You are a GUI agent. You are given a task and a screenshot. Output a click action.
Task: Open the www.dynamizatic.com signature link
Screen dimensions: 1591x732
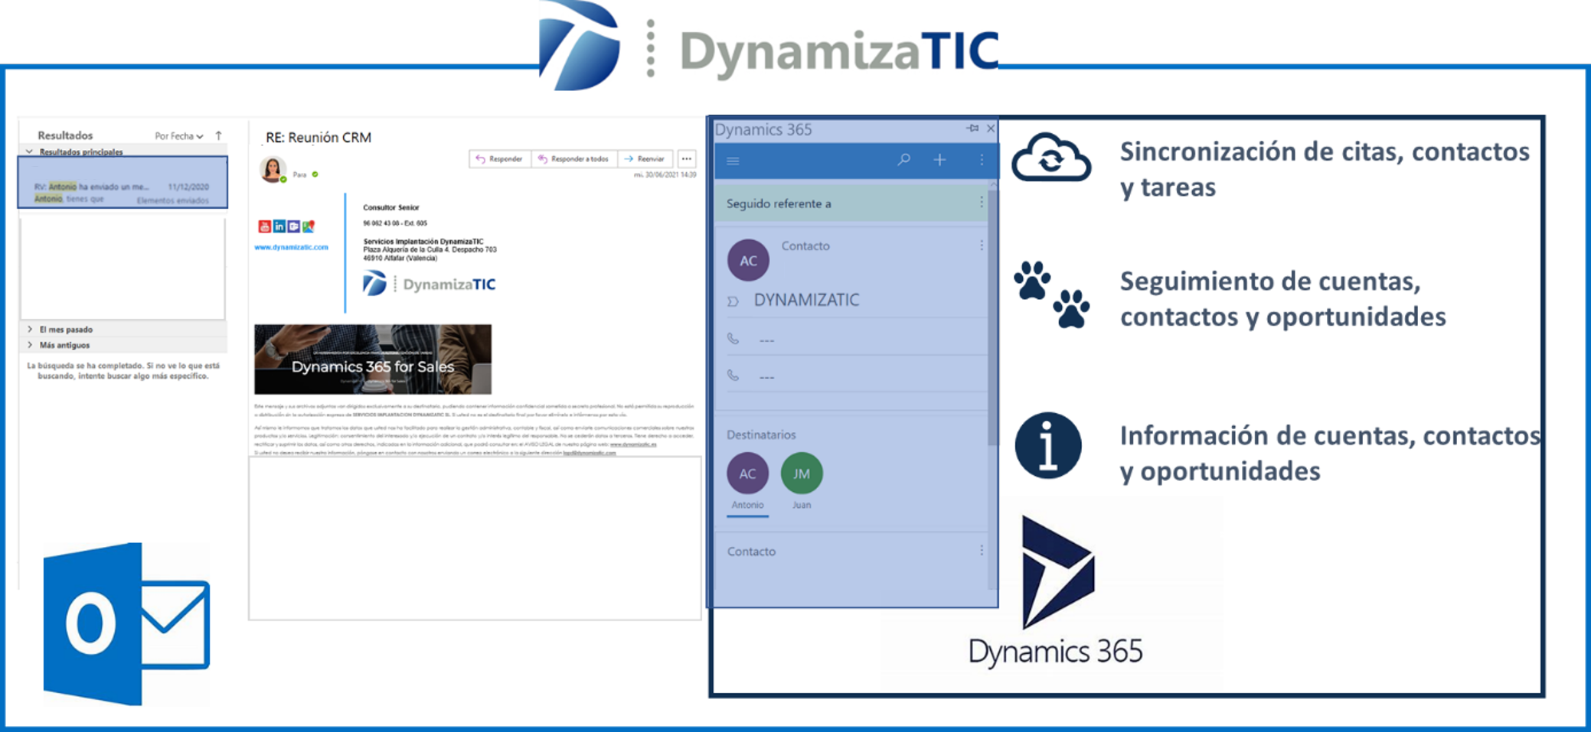[291, 247]
